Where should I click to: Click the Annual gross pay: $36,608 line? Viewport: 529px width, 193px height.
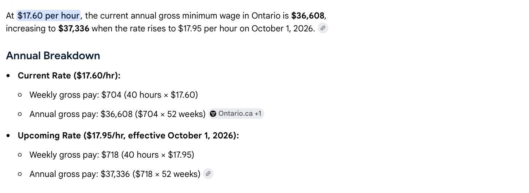point(118,114)
